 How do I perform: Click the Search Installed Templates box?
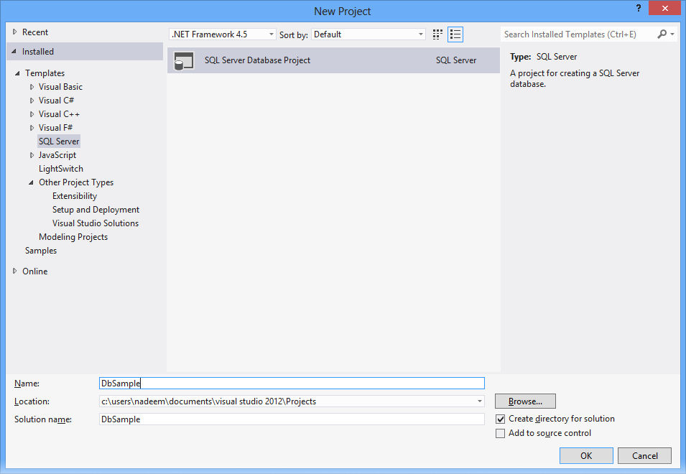pyautogui.click(x=578, y=34)
